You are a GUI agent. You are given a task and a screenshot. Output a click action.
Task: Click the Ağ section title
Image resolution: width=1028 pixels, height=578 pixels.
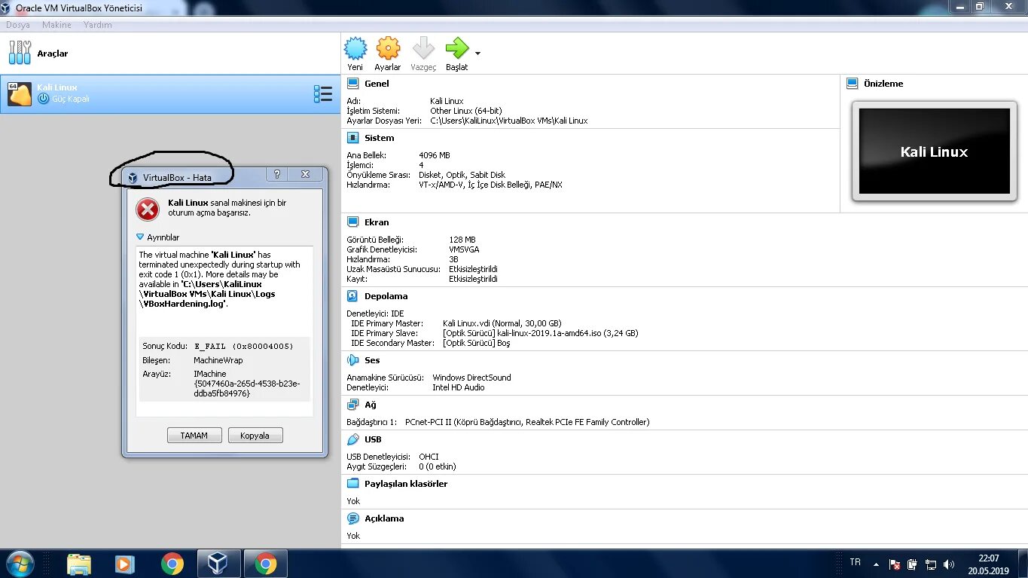[371, 405]
